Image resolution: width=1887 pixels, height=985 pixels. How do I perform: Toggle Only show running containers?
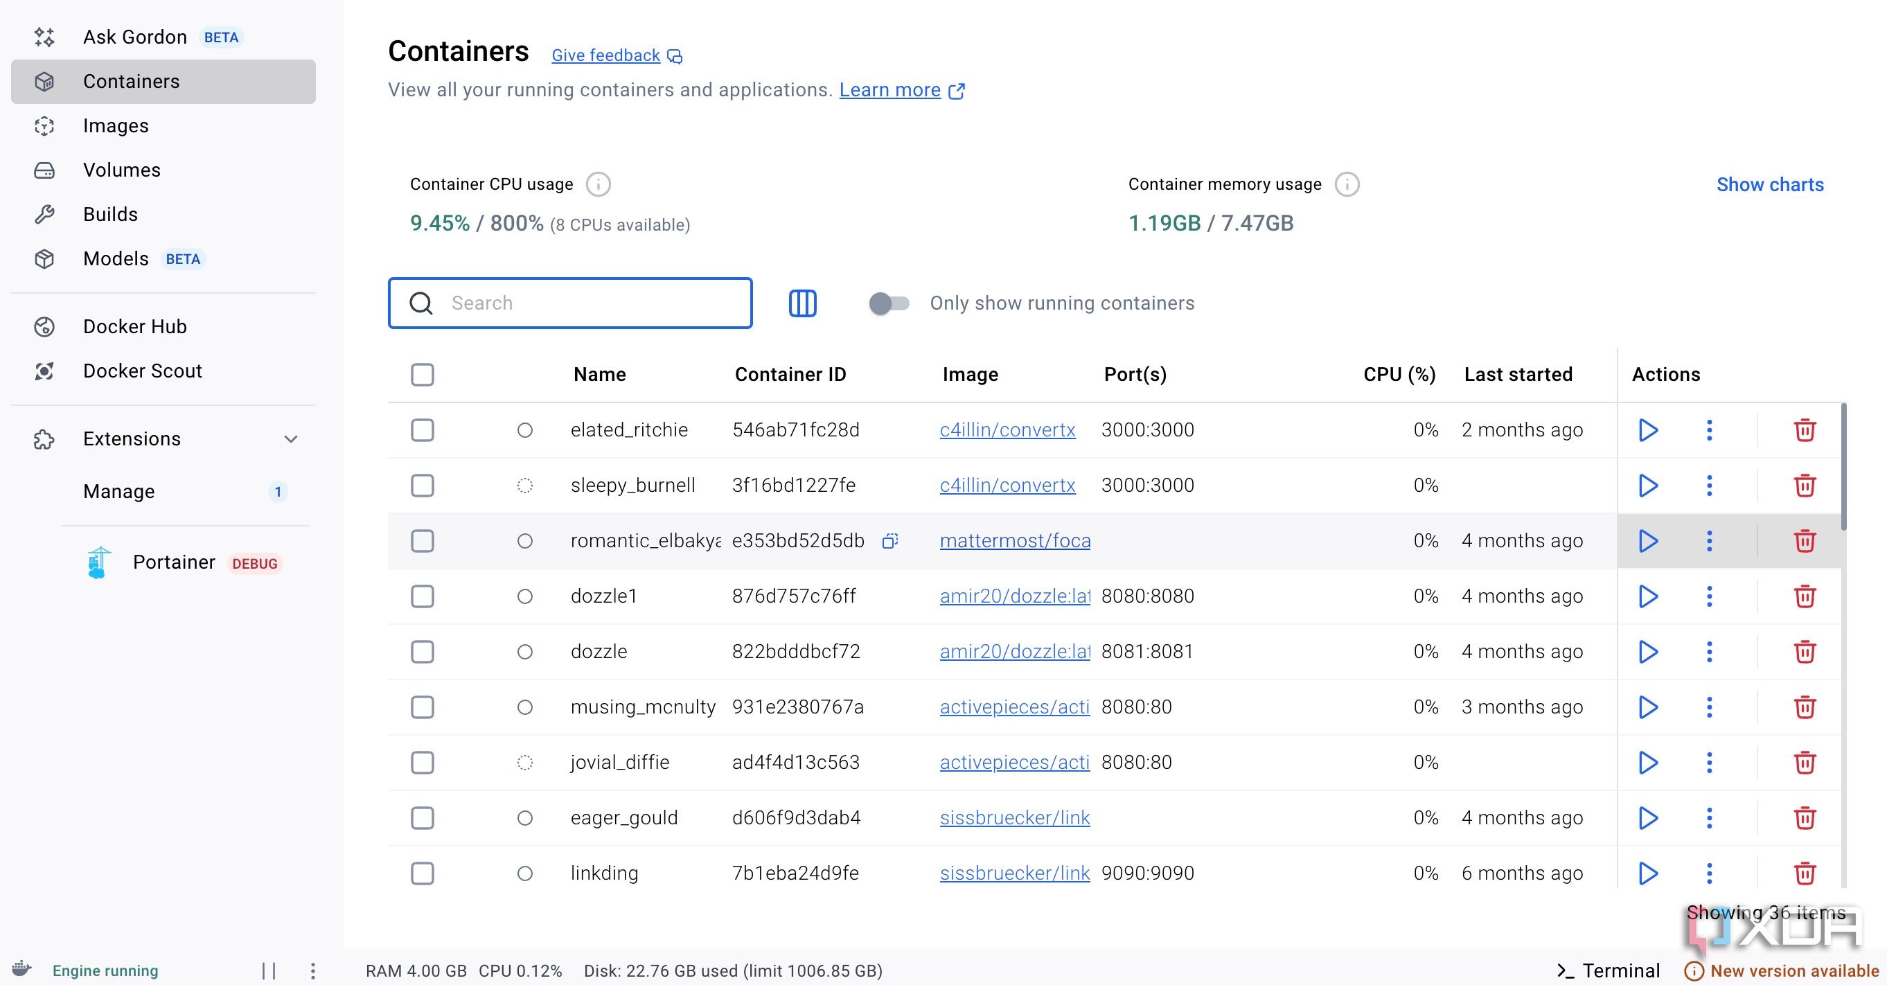click(x=889, y=303)
